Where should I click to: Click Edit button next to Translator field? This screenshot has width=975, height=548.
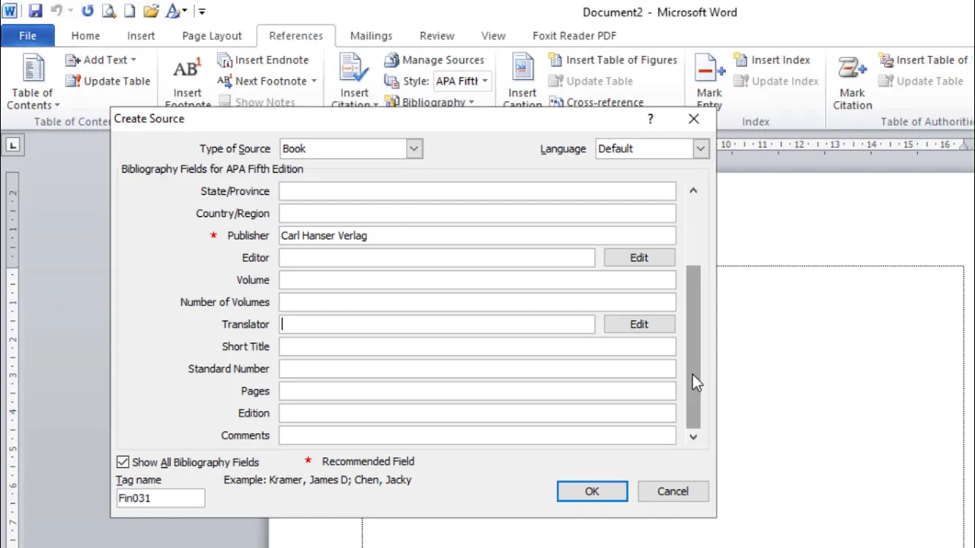pos(639,323)
